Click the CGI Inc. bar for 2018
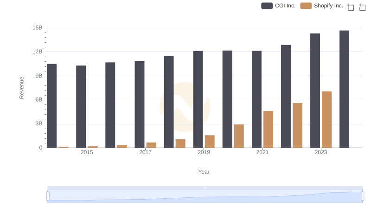 [x=169, y=102]
